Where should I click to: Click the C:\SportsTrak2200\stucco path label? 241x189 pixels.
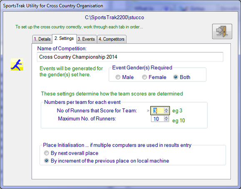[x=114, y=17]
